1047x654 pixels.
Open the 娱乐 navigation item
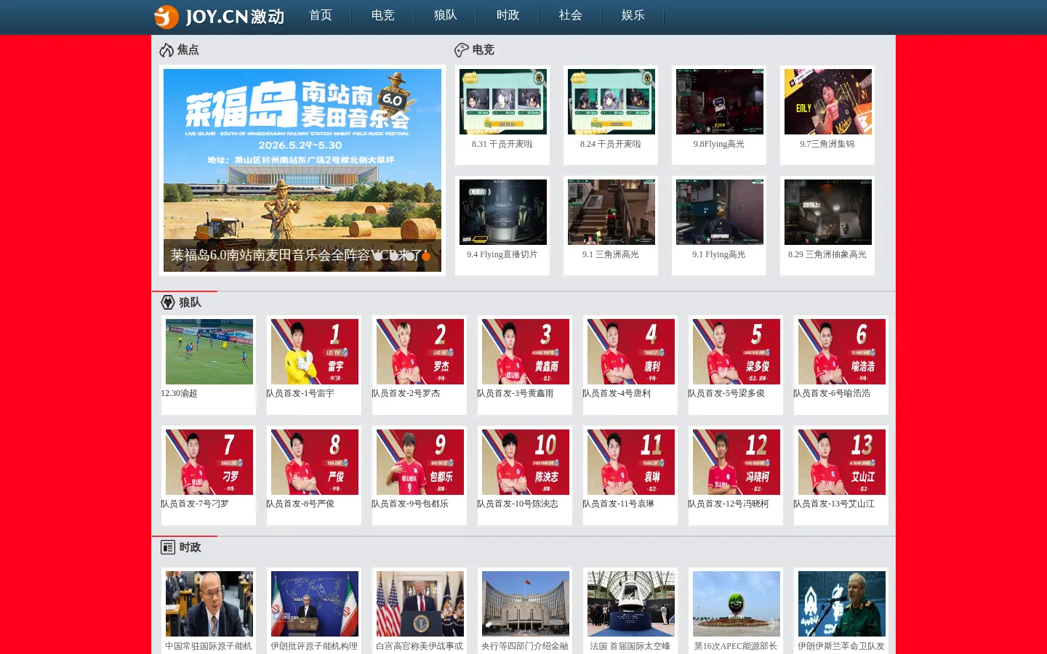pyautogui.click(x=633, y=15)
